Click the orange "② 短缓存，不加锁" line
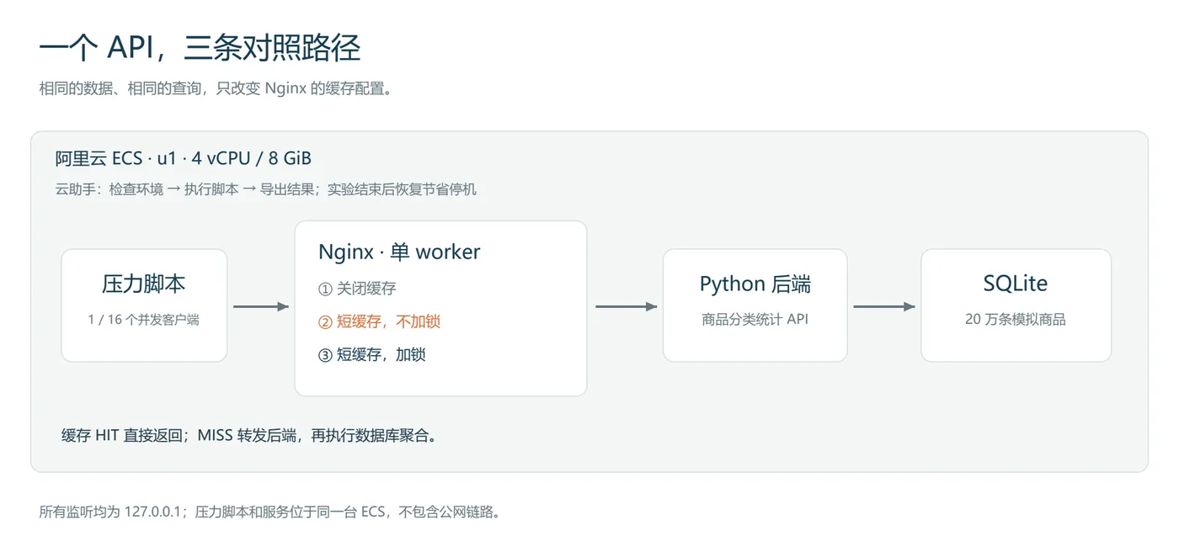 point(379,321)
